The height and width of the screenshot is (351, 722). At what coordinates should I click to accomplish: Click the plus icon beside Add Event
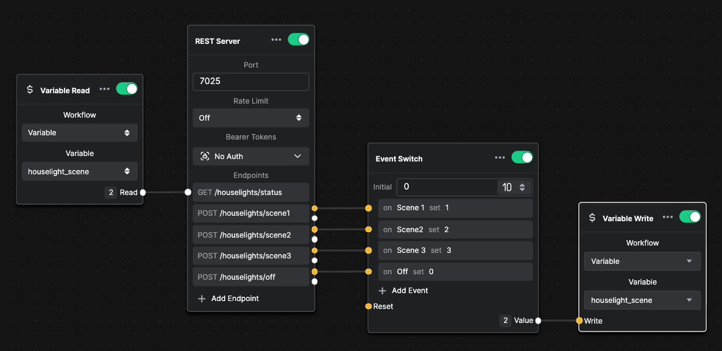coord(382,291)
